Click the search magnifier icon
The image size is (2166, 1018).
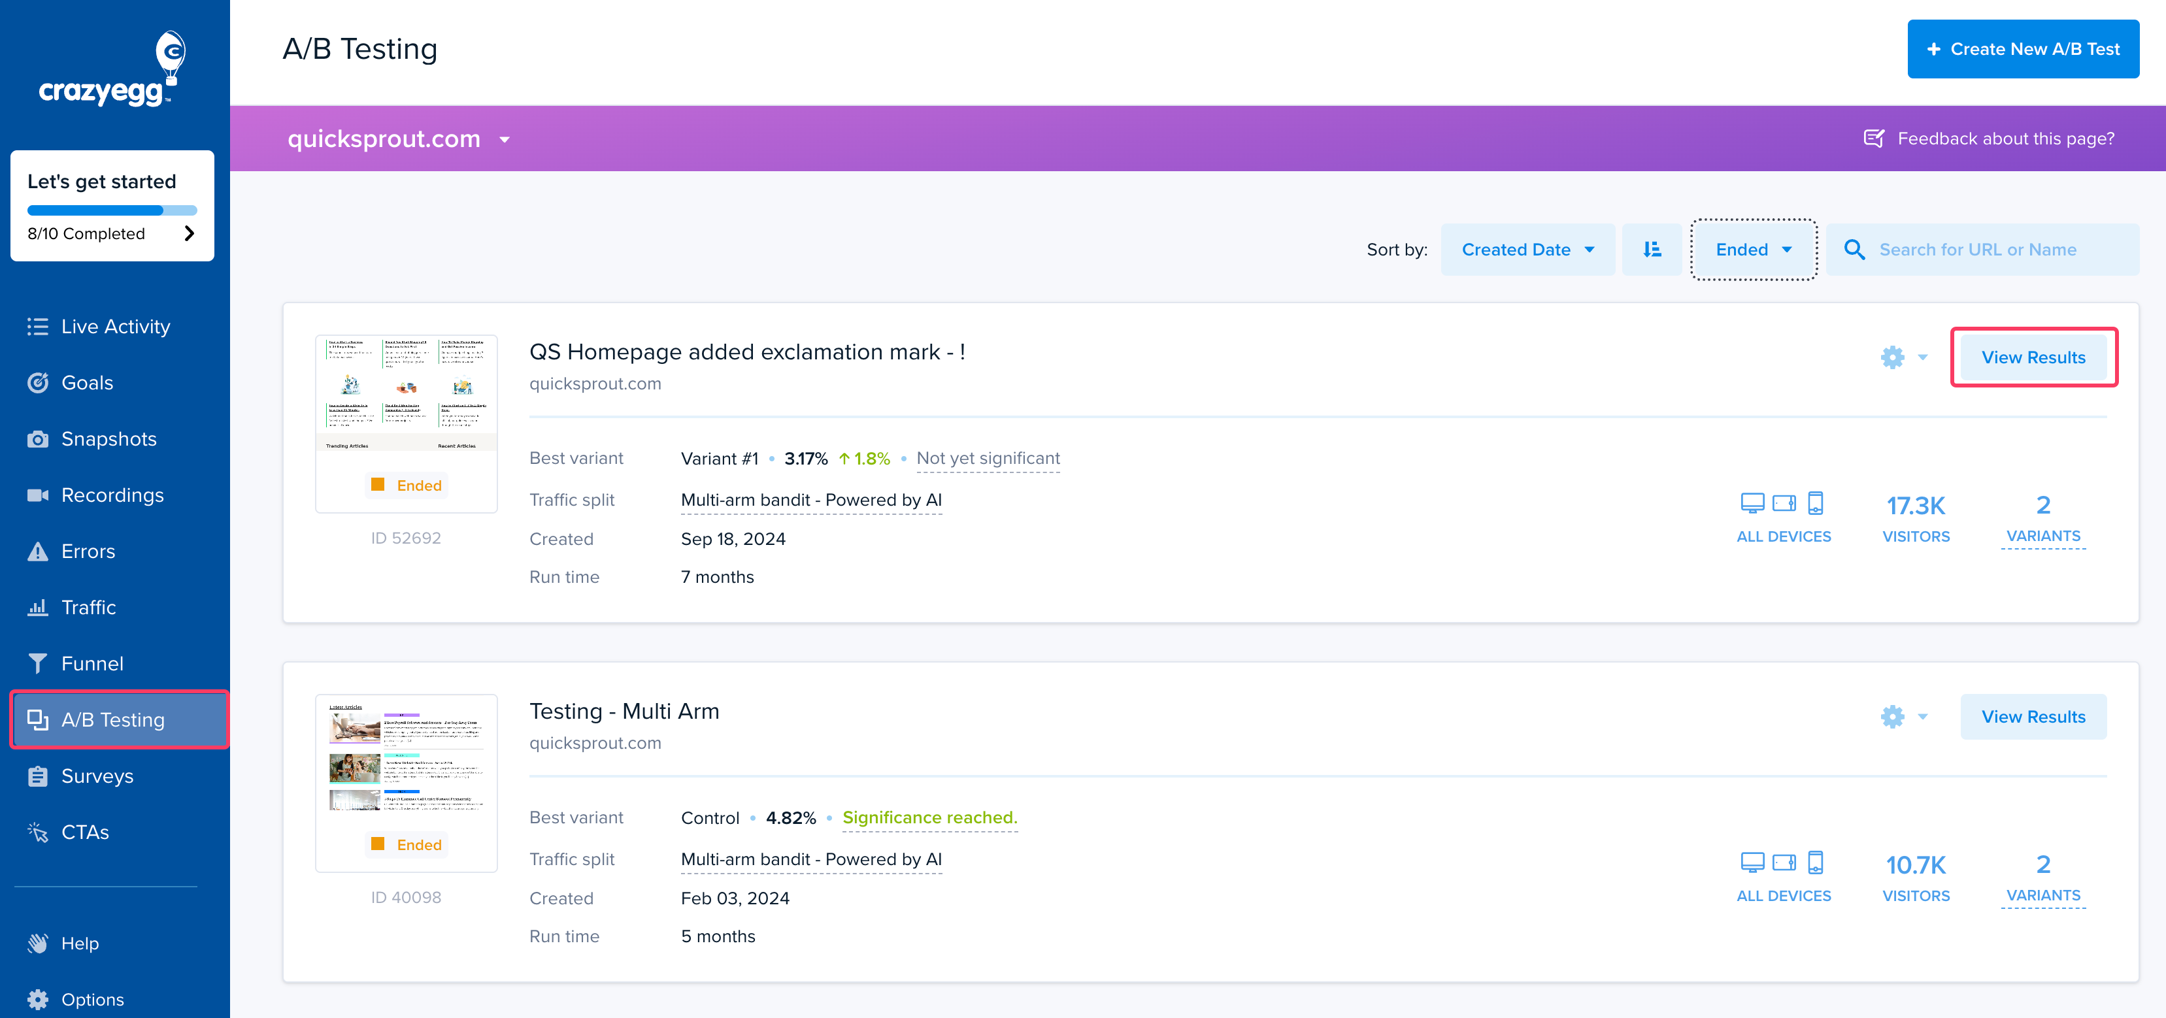coord(1854,250)
